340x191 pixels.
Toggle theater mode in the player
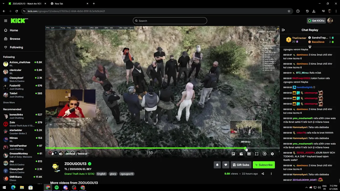pos(249,154)
